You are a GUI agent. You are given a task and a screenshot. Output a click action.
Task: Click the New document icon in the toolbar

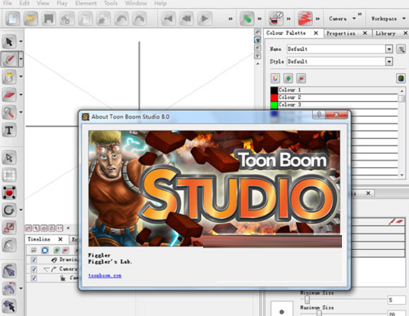13,19
